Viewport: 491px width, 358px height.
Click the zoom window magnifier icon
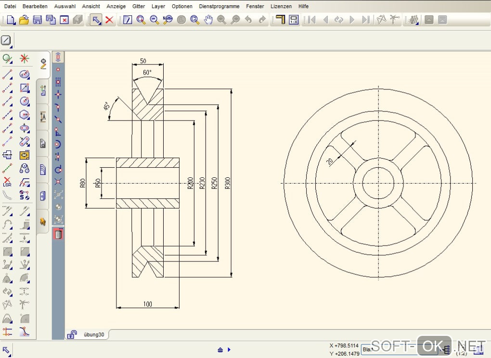141,20
